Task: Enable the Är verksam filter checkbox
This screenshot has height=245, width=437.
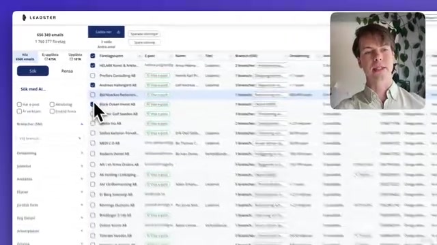Action: pos(19,112)
